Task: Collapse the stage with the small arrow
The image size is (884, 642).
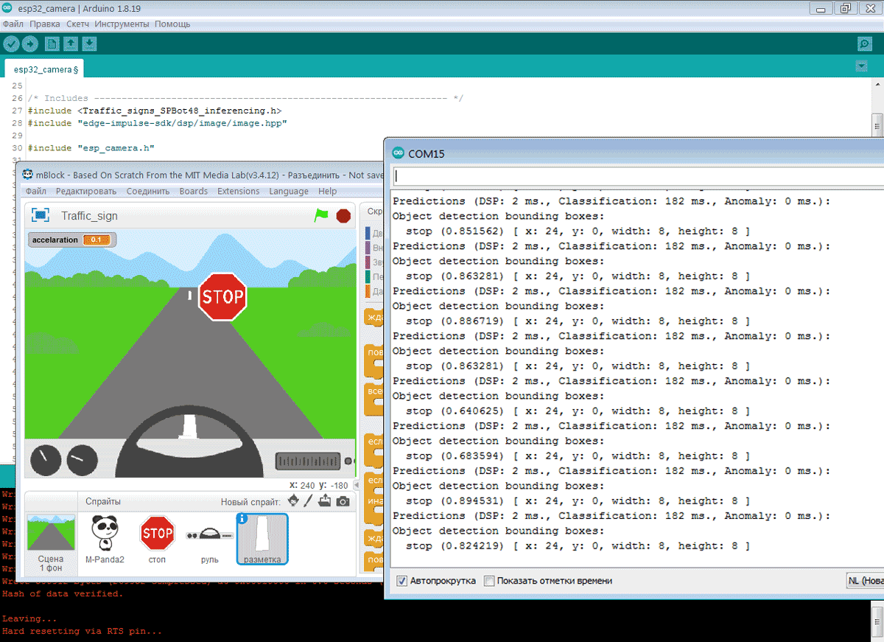Action: (x=357, y=484)
